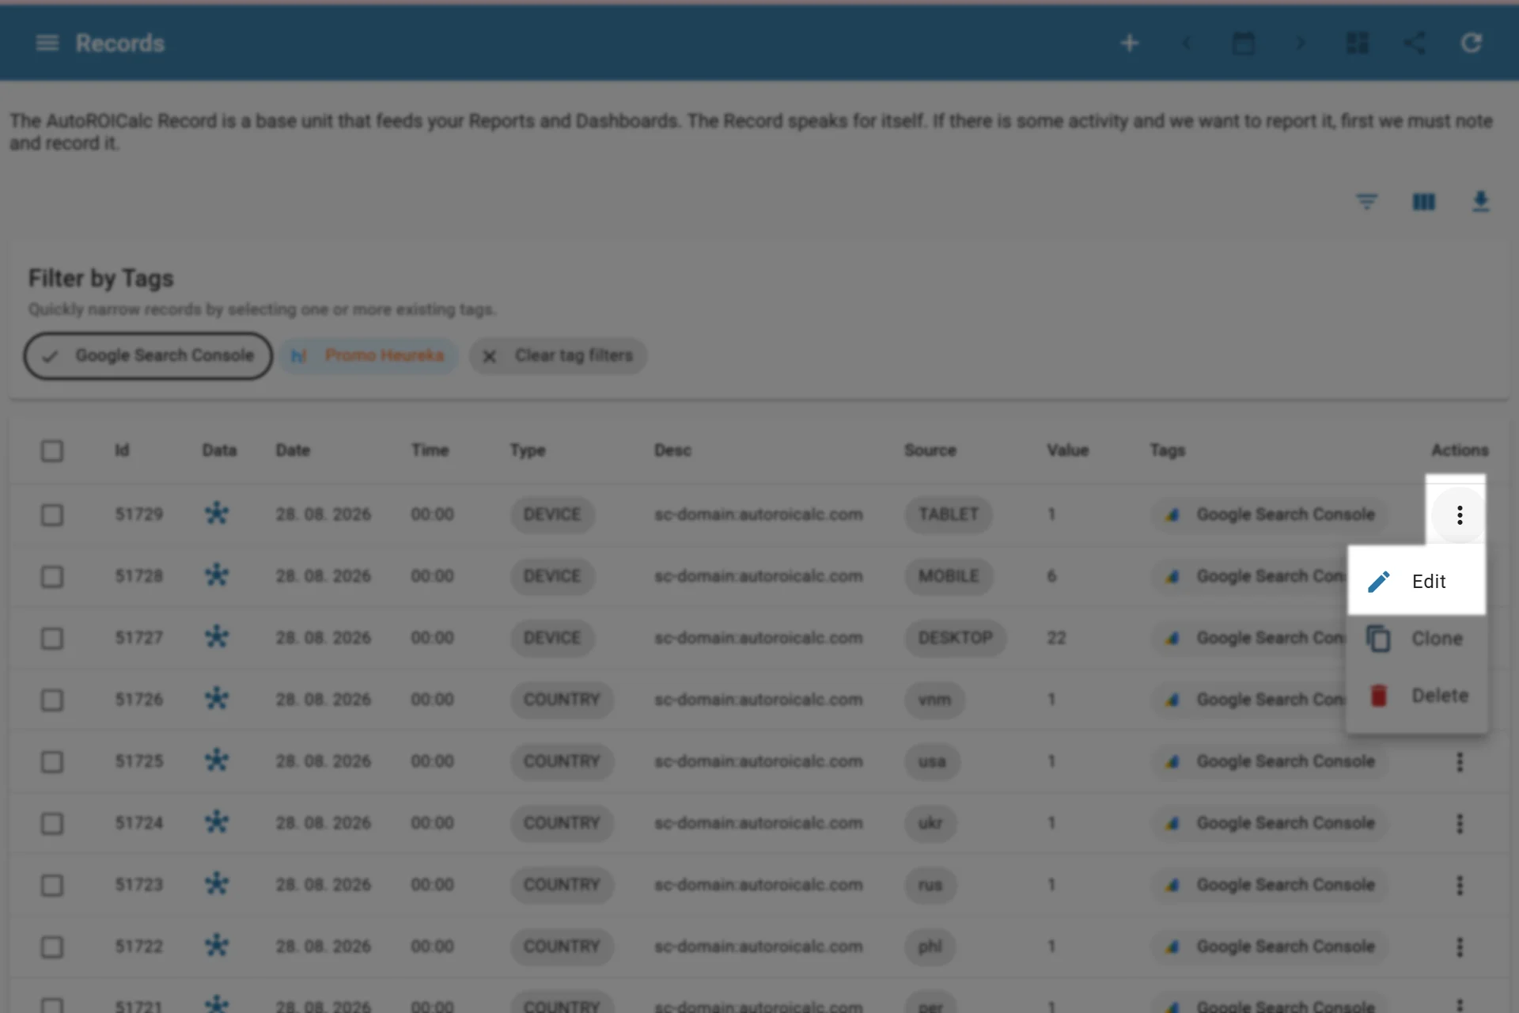Select checkbox for record 51727
Image resolution: width=1519 pixels, height=1013 pixels.
point(52,639)
